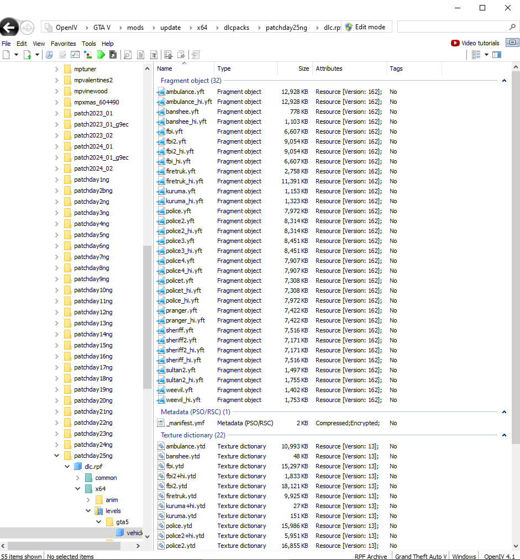Select the ambulance.yft file
This screenshot has height=560, width=520.
pyautogui.click(x=185, y=92)
